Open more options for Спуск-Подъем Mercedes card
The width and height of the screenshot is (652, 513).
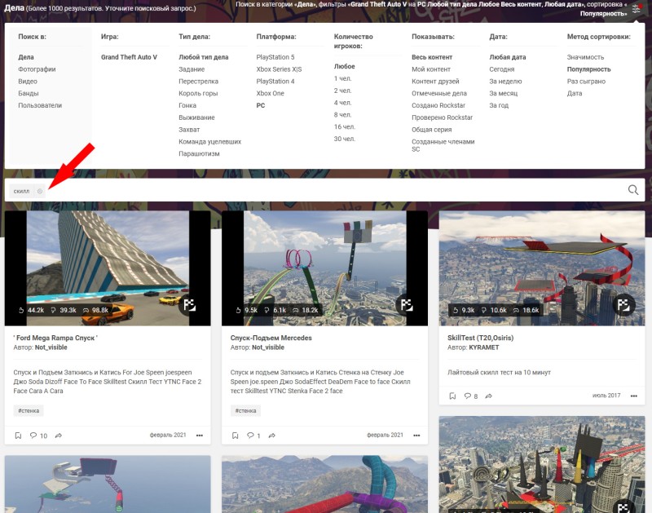[416, 436]
